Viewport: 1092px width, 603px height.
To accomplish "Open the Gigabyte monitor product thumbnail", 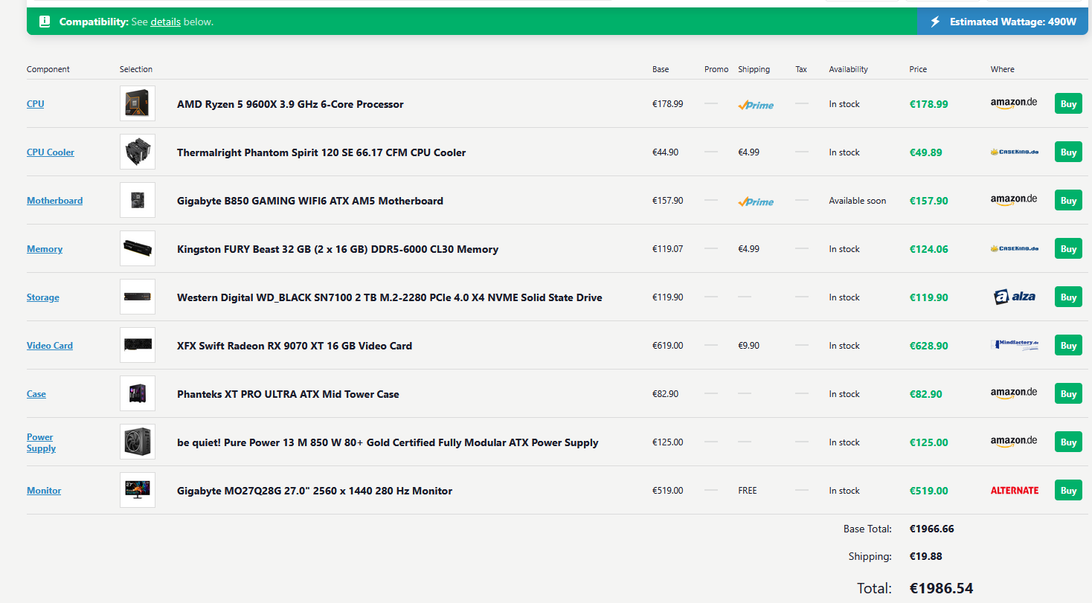I will coord(138,490).
